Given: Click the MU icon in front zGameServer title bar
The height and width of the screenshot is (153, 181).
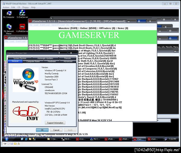Looking at the screenshot, I should pos(30,21).
